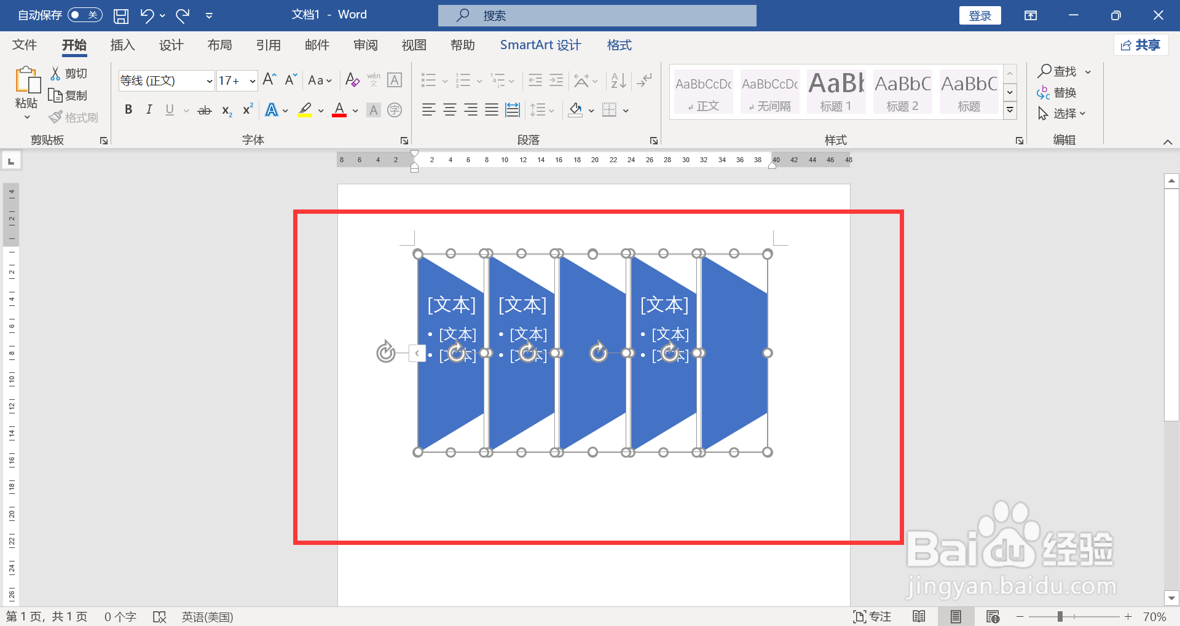Align text left
1180x626 pixels.
click(x=428, y=110)
